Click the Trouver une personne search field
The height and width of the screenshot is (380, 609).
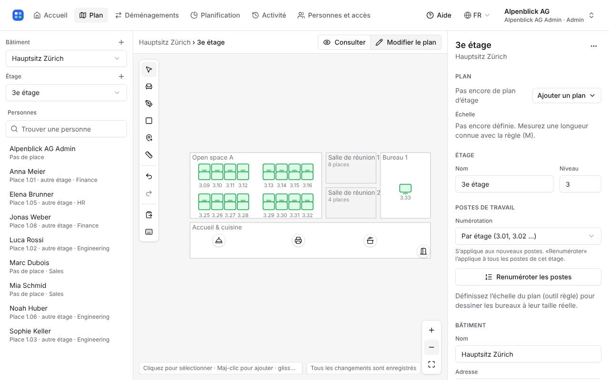pyautogui.click(x=66, y=129)
